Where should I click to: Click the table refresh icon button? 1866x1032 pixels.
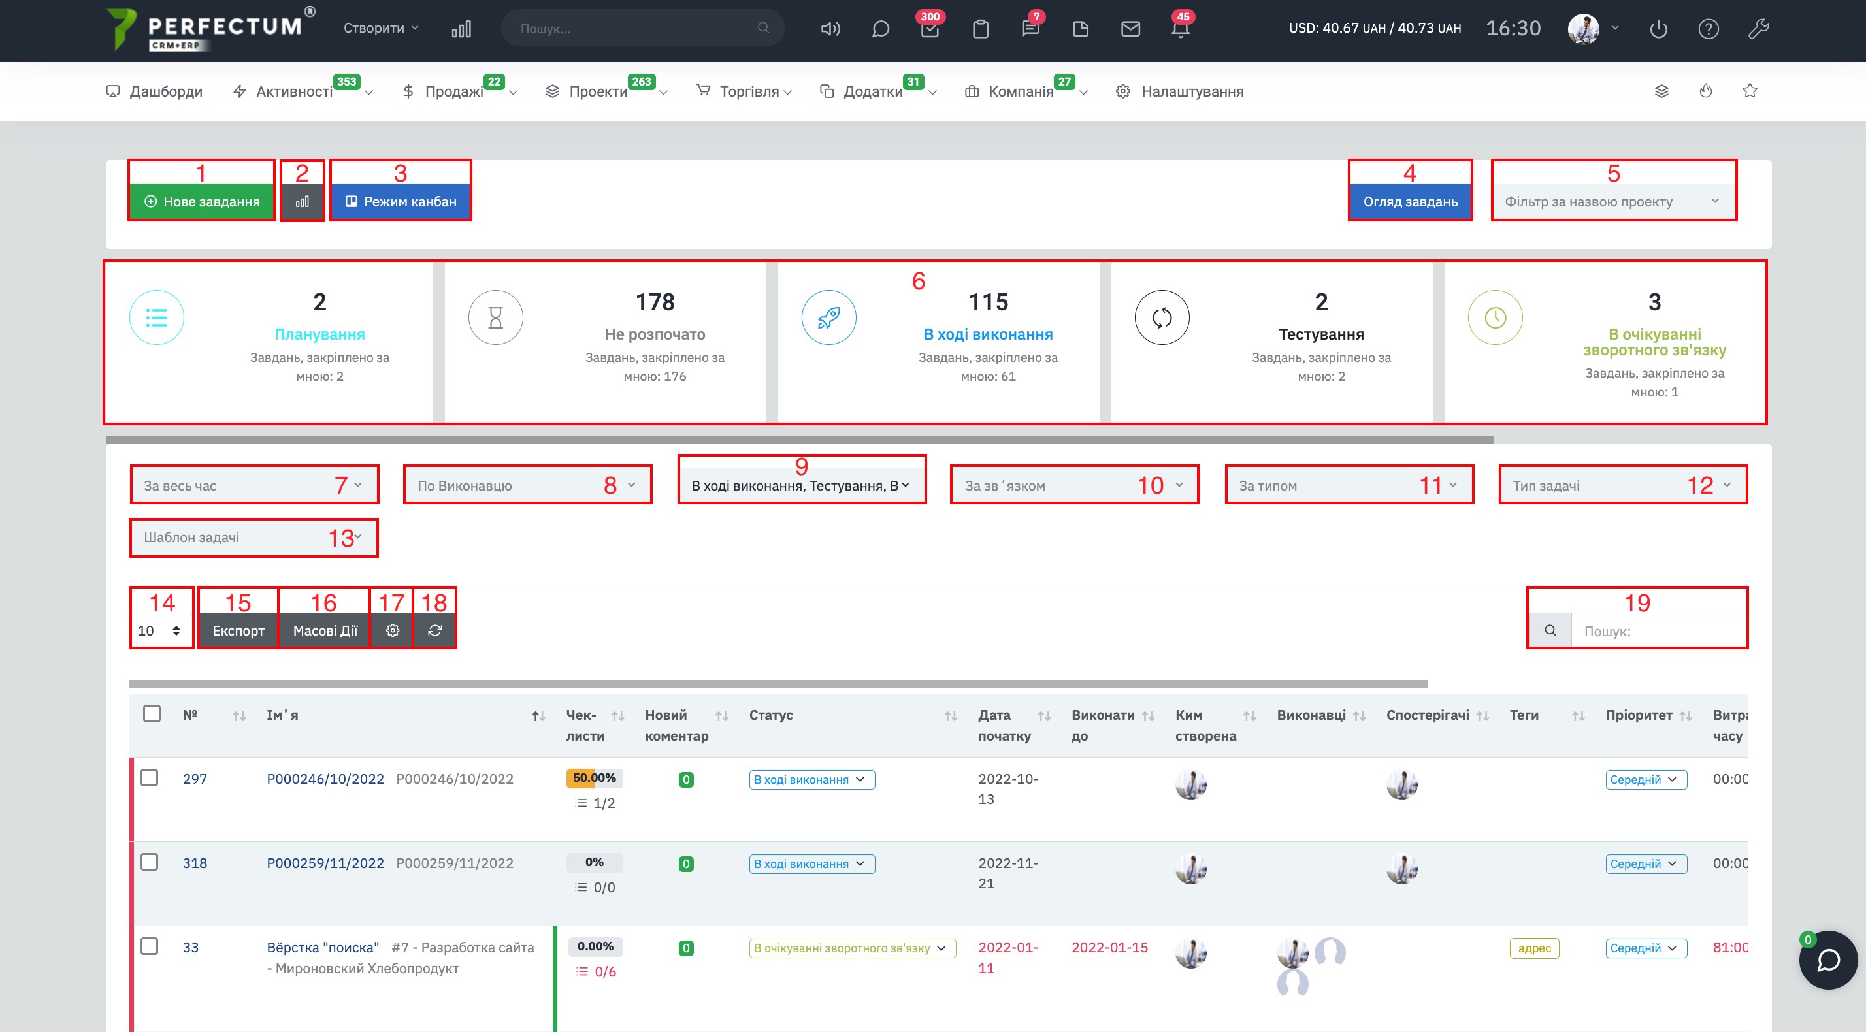(x=434, y=630)
